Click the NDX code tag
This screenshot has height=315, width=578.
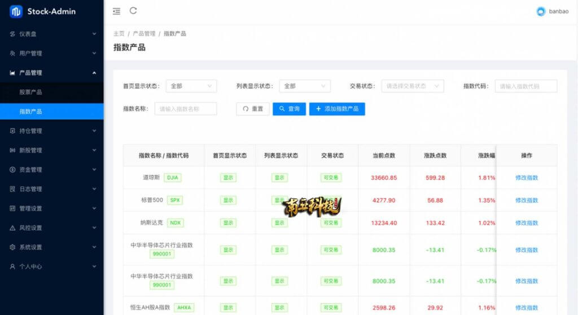tap(176, 223)
